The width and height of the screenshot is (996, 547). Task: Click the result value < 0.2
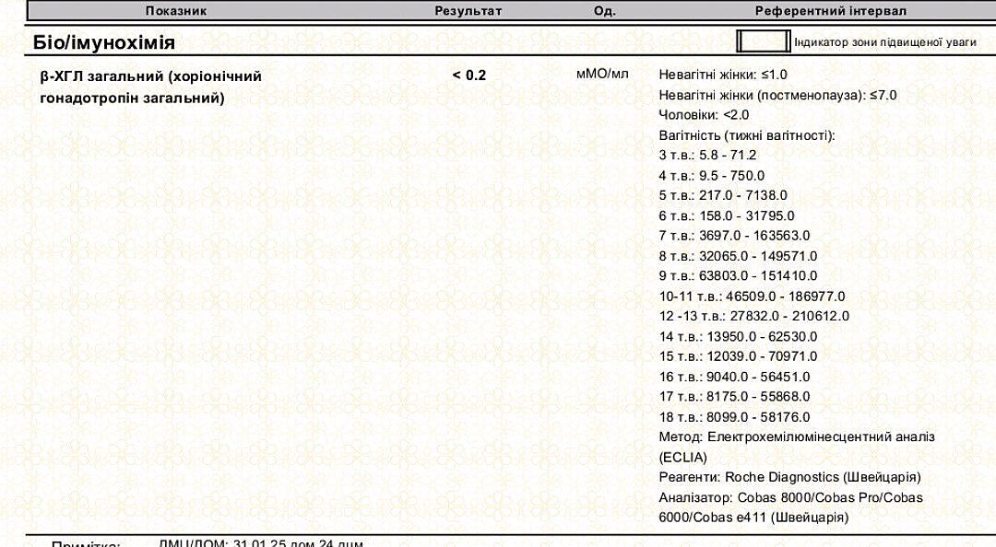(468, 76)
